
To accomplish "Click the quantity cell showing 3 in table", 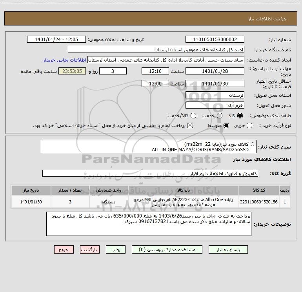I will coord(70,202).
